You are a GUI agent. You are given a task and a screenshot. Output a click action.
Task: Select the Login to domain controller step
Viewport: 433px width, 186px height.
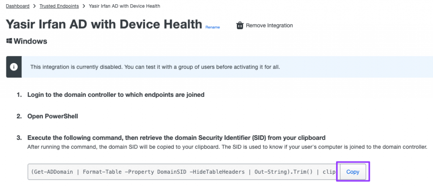coord(116,95)
